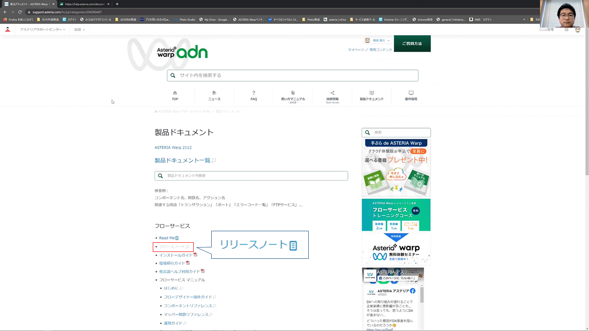
Task: Open 技術情報 Tech Guide item
Action: pos(332,96)
